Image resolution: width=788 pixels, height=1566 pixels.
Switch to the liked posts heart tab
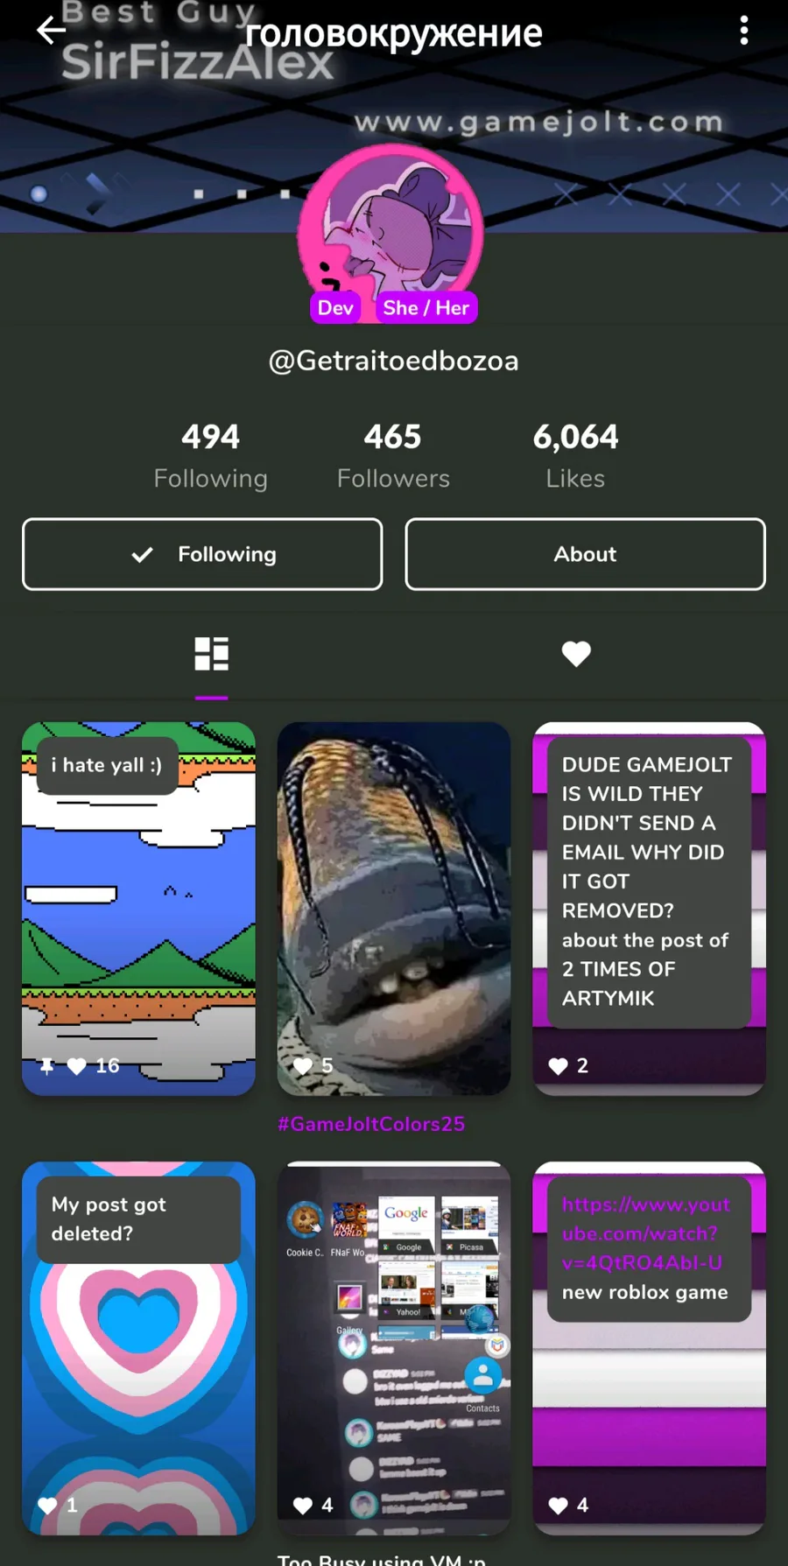(576, 654)
